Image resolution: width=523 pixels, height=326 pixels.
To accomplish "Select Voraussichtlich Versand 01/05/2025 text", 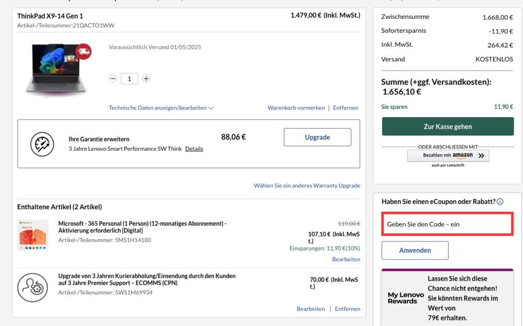I will click(155, 47).
